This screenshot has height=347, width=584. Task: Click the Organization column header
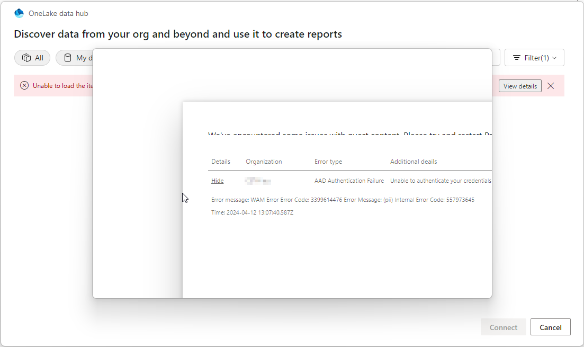pyautogui.click(x=264, y=162)
